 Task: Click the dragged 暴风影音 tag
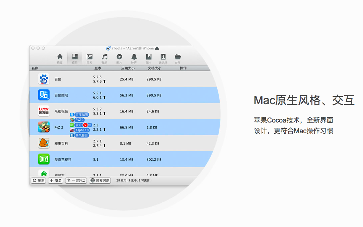[81, 135]
